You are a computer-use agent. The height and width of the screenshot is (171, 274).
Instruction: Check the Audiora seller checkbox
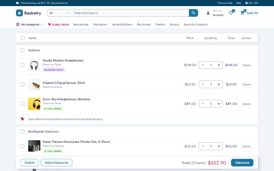pos(22,50)
